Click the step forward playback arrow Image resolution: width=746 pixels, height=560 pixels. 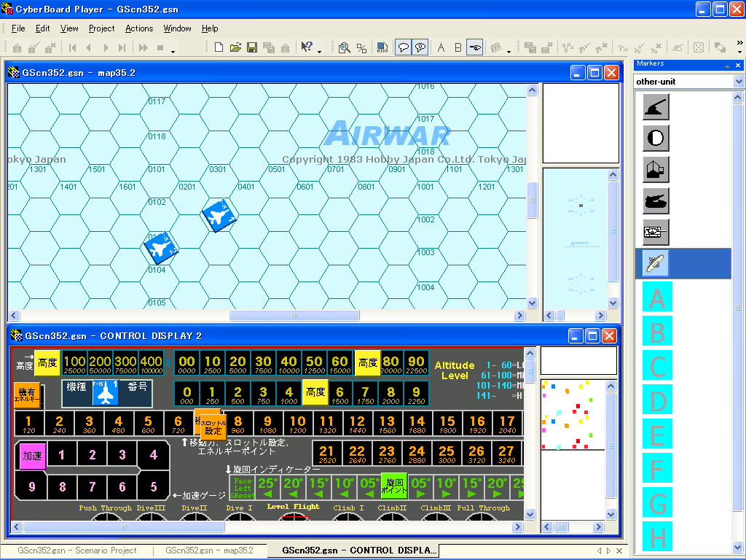pyautogui.click(x=106, y=47)
